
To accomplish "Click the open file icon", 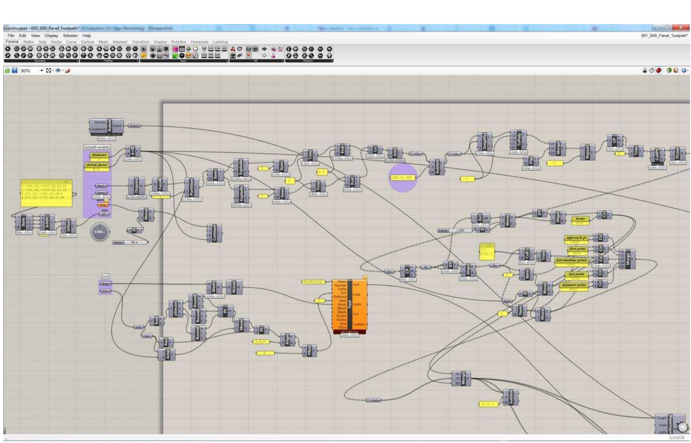I will [x=7, y=71].
